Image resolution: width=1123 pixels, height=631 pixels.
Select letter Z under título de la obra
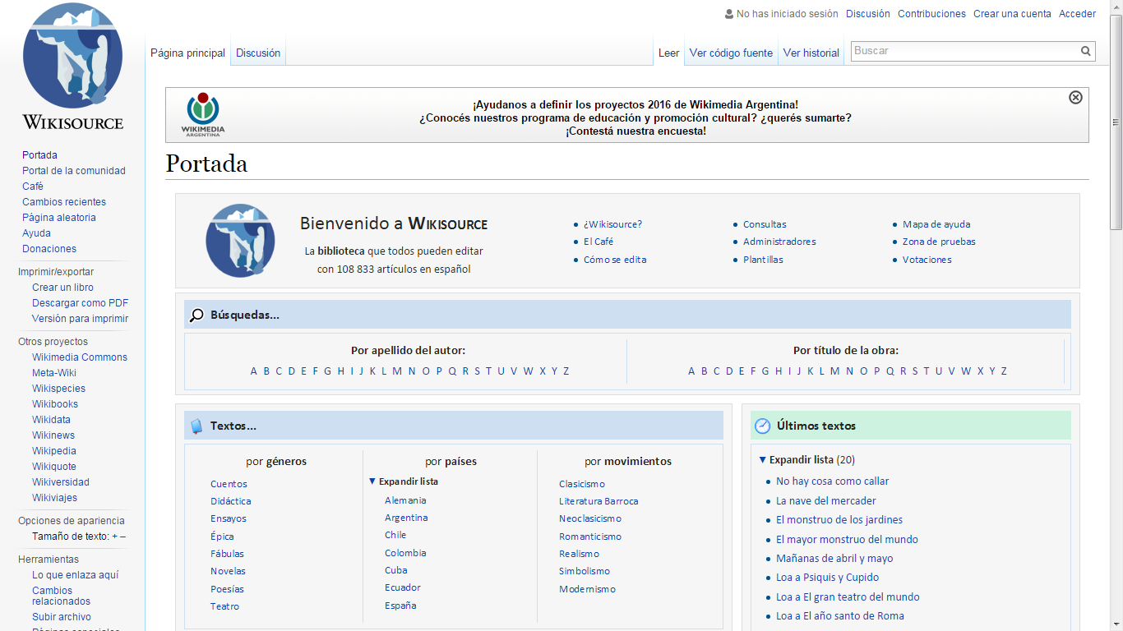(x=1004, y=371)
